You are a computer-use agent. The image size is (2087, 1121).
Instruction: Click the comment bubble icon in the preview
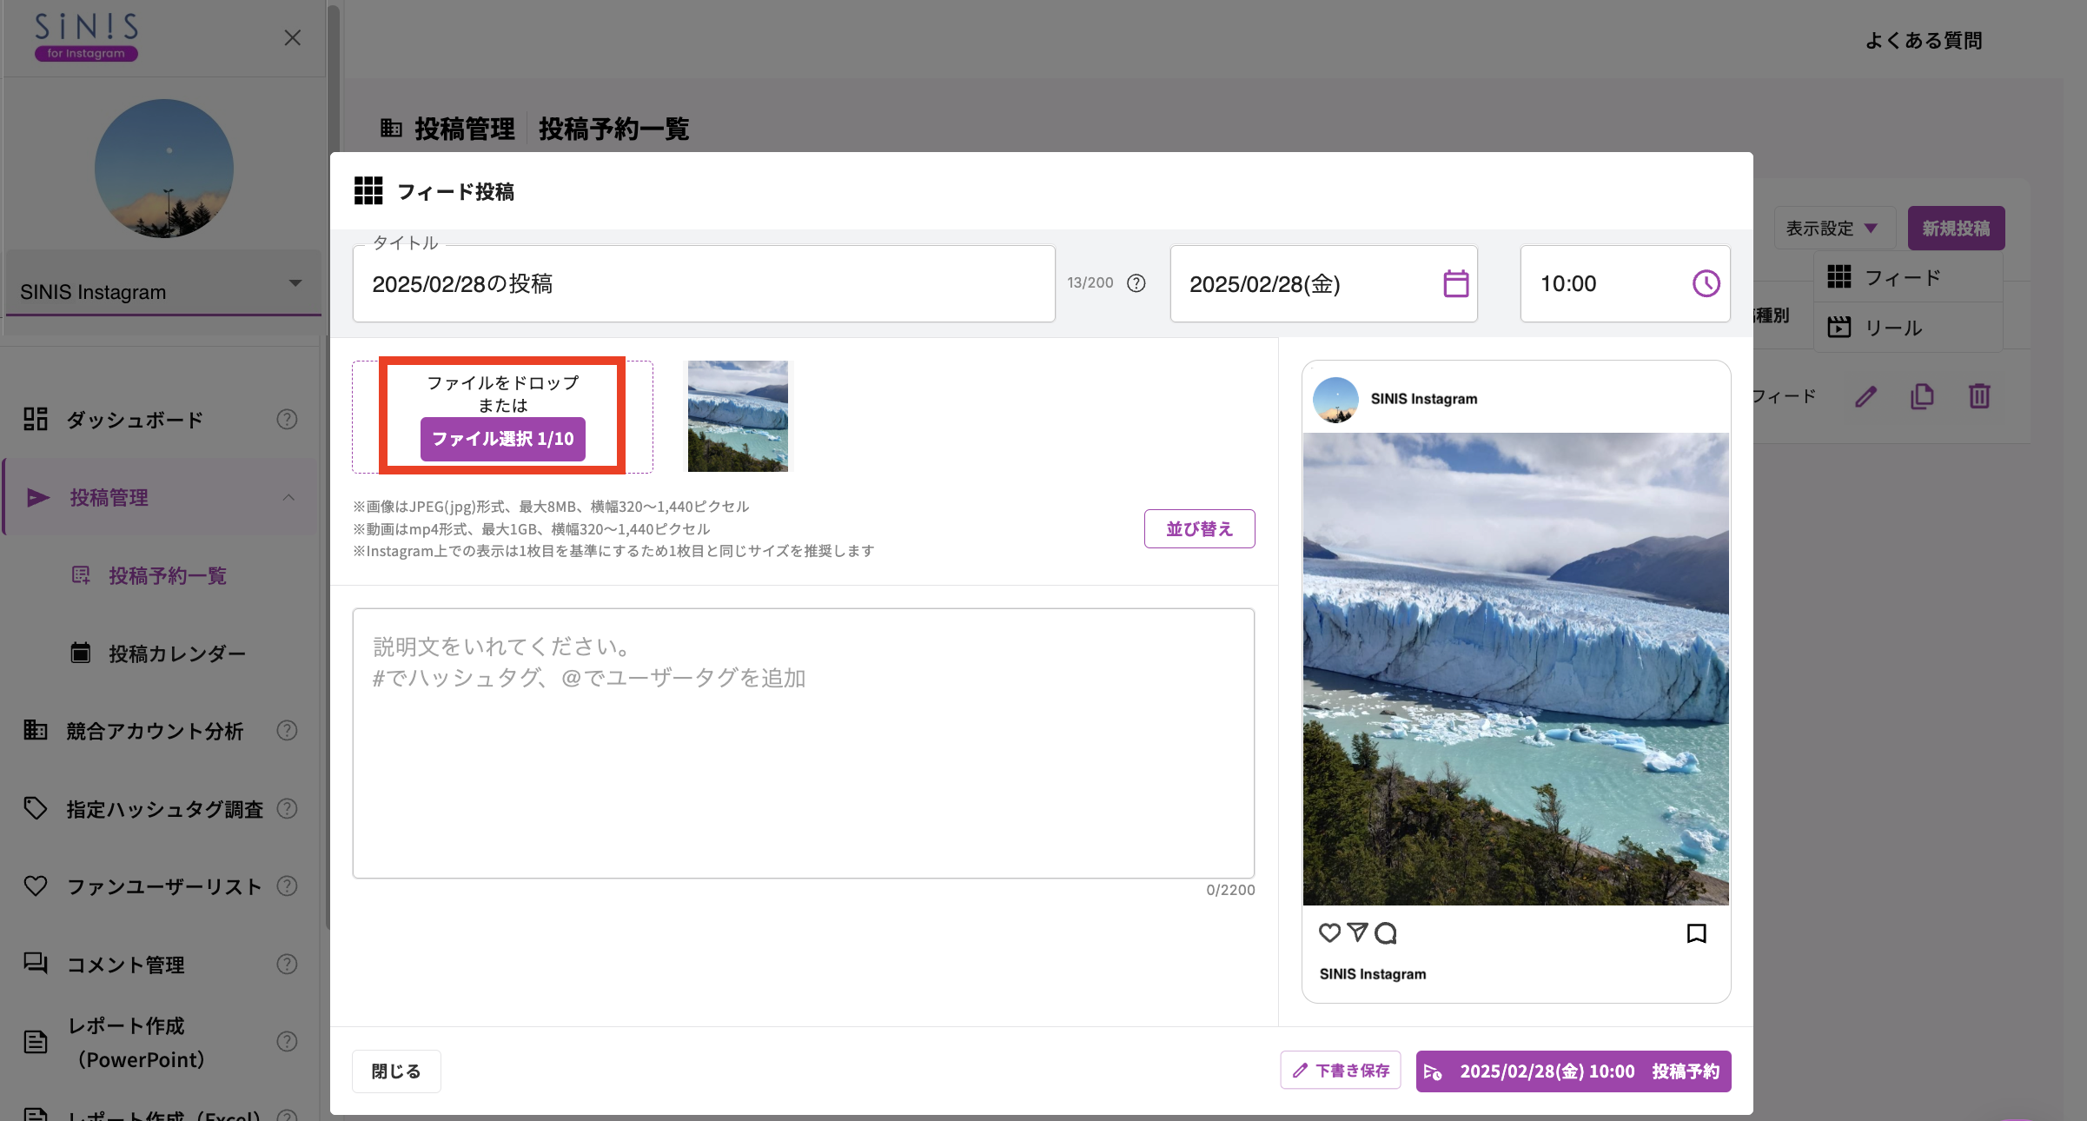coord(1386,932)
